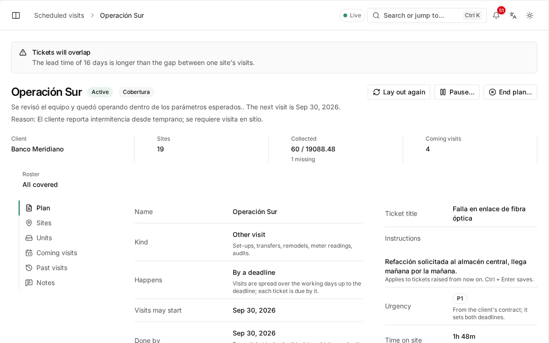Click the ticket title Falla en enlace

coord(489,214)
